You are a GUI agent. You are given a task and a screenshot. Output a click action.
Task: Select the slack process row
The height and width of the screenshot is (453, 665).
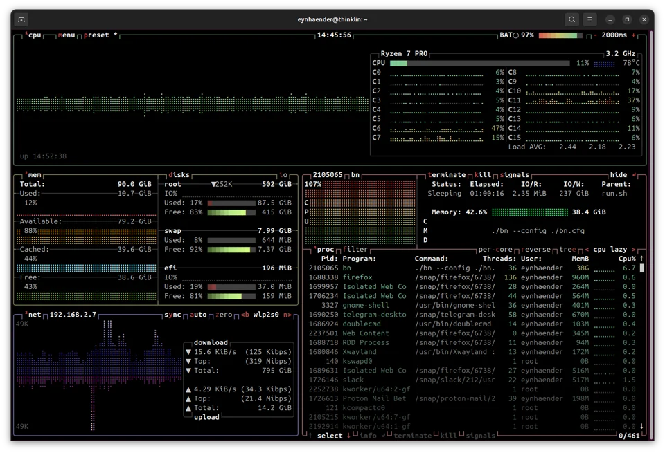click(x=472, y=380)
